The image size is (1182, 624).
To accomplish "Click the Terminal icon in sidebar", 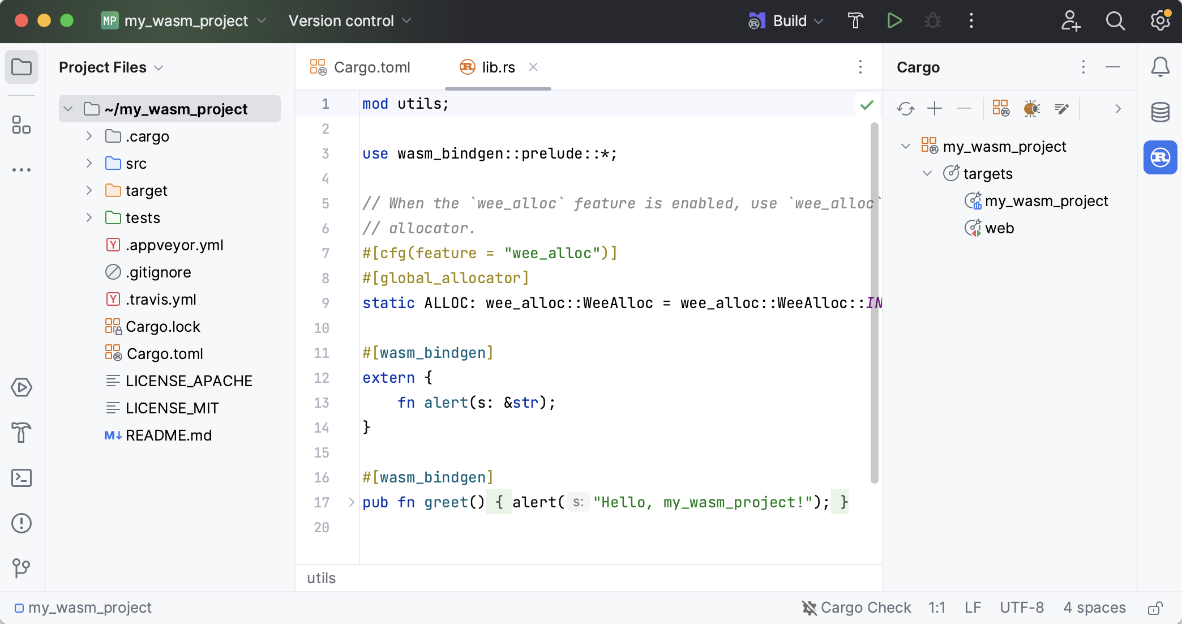I will tap(21, 477).
